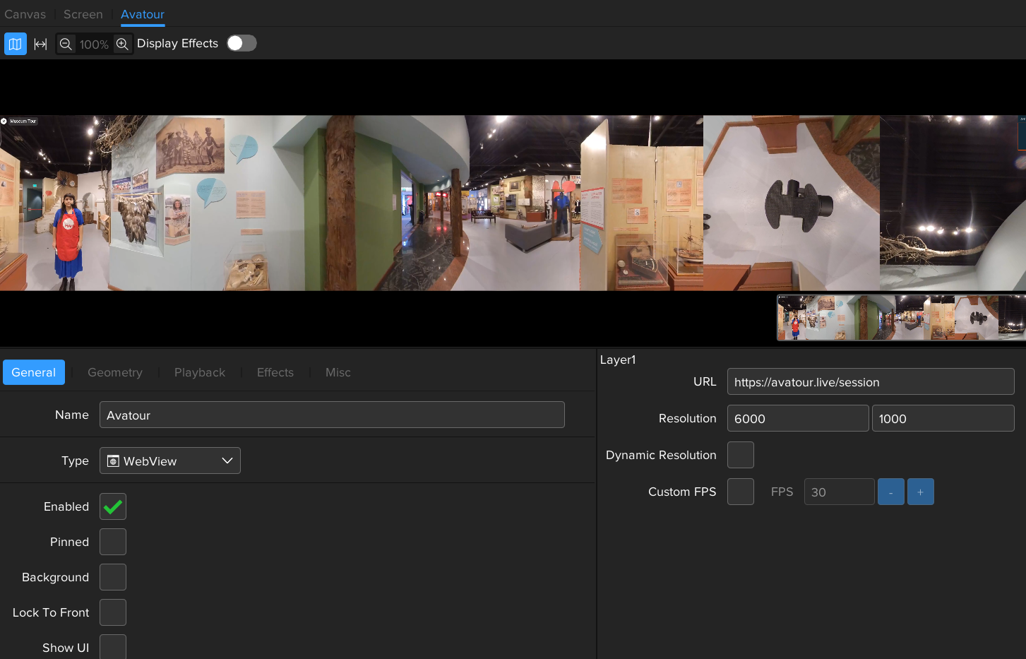This screenshot has height=659, width=1026.
Task: Open the WebView type dropdown
Action: pos(170,461)
